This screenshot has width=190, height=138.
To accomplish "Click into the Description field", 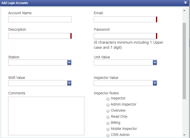I will point(40,36).
